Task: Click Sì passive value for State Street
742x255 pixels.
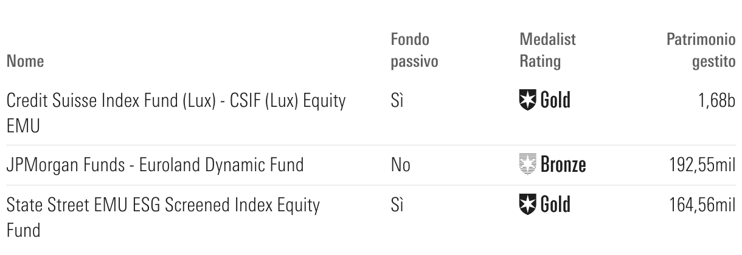Action: point(397,205)
